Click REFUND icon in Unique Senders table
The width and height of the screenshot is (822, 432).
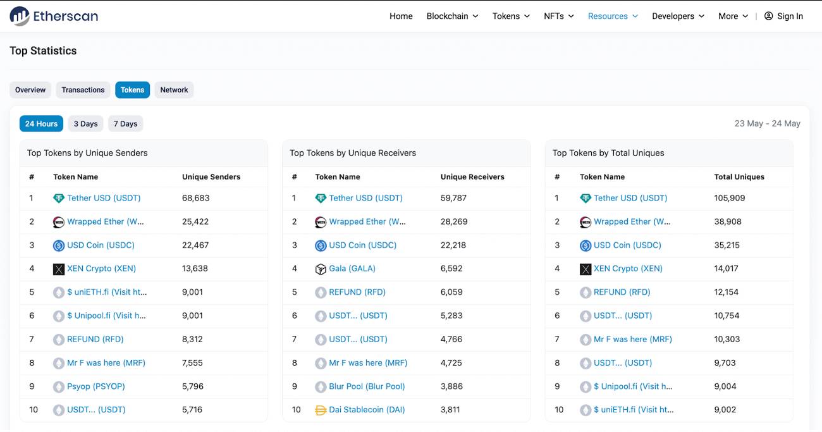click(59, 339)
